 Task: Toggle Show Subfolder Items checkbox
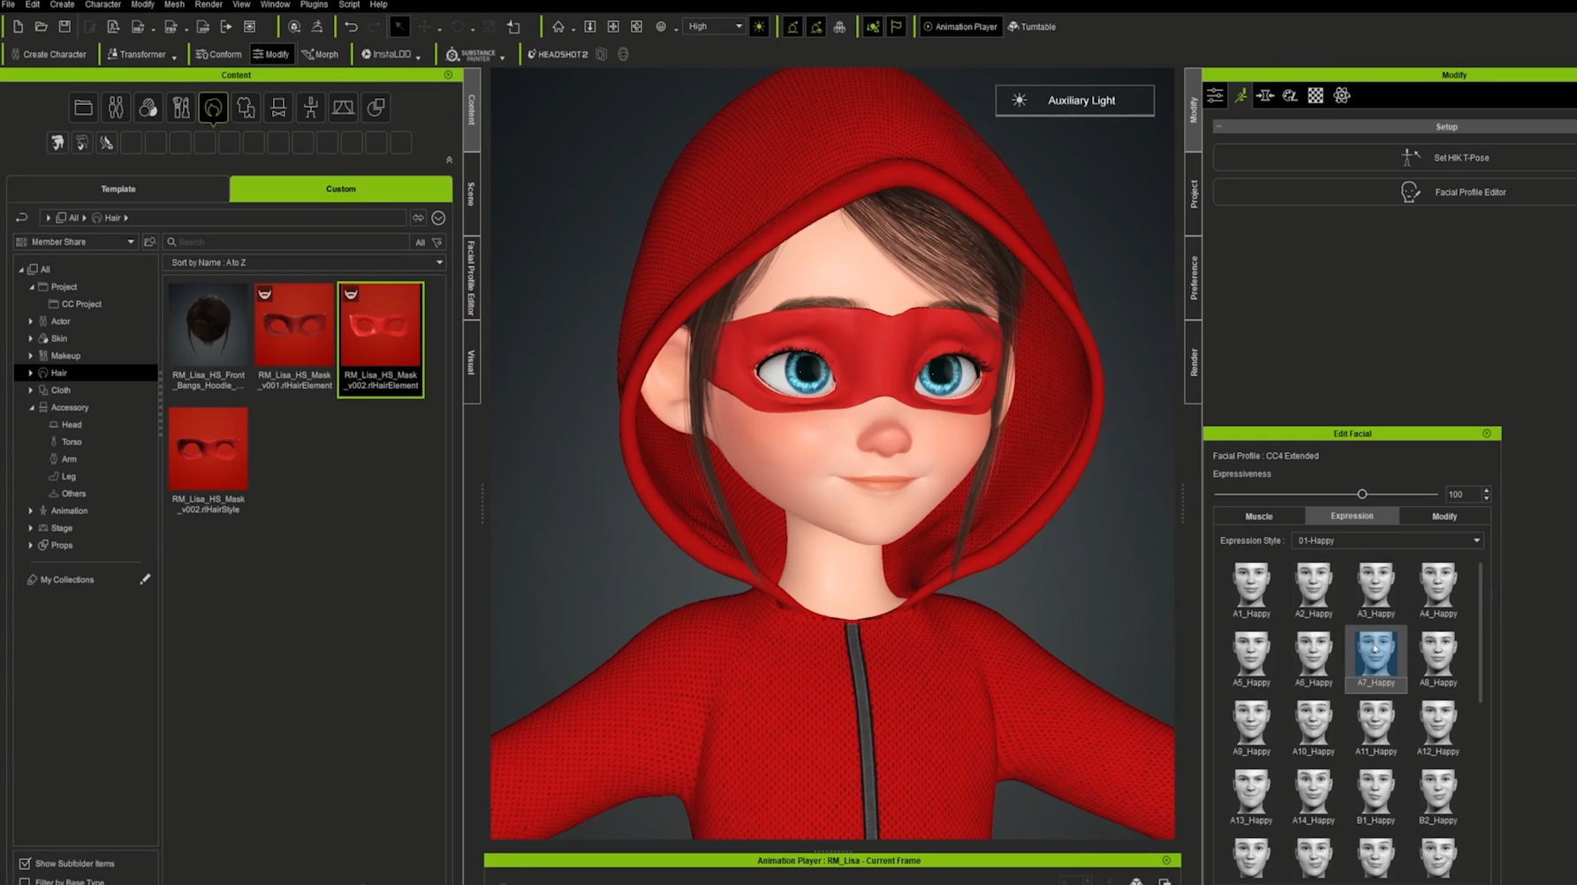tap(25, 863)
